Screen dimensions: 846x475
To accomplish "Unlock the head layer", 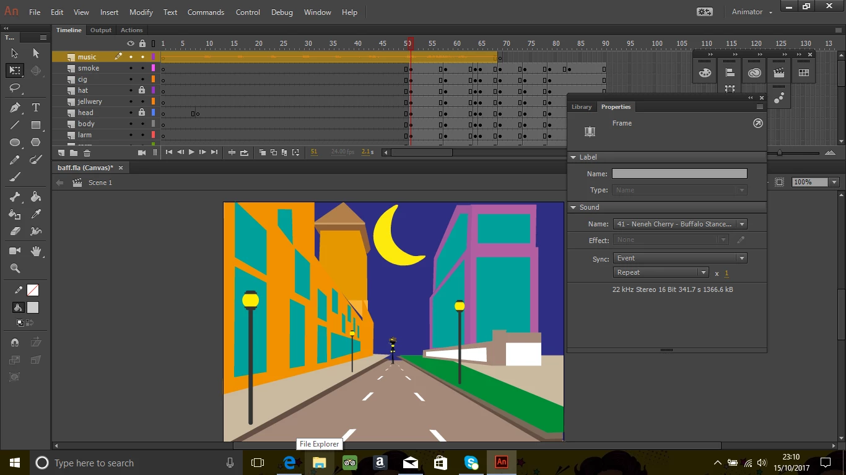I will [x=142, y=113].
